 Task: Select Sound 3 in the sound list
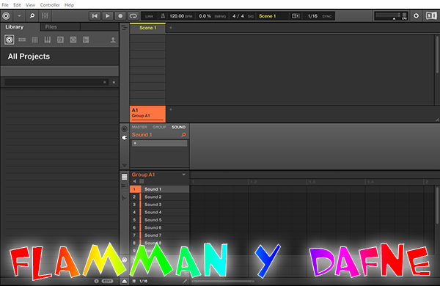pyautogui.click(x=159, y=205)
